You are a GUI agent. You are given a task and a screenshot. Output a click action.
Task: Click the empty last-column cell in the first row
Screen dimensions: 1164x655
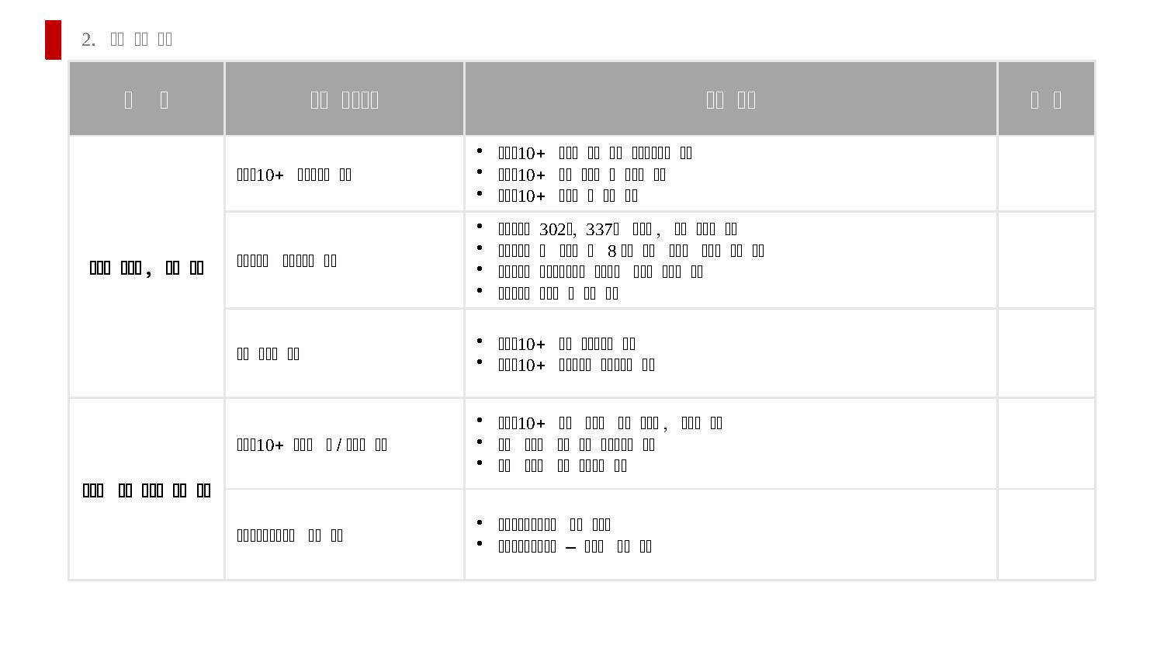[x=1046, y=174]
